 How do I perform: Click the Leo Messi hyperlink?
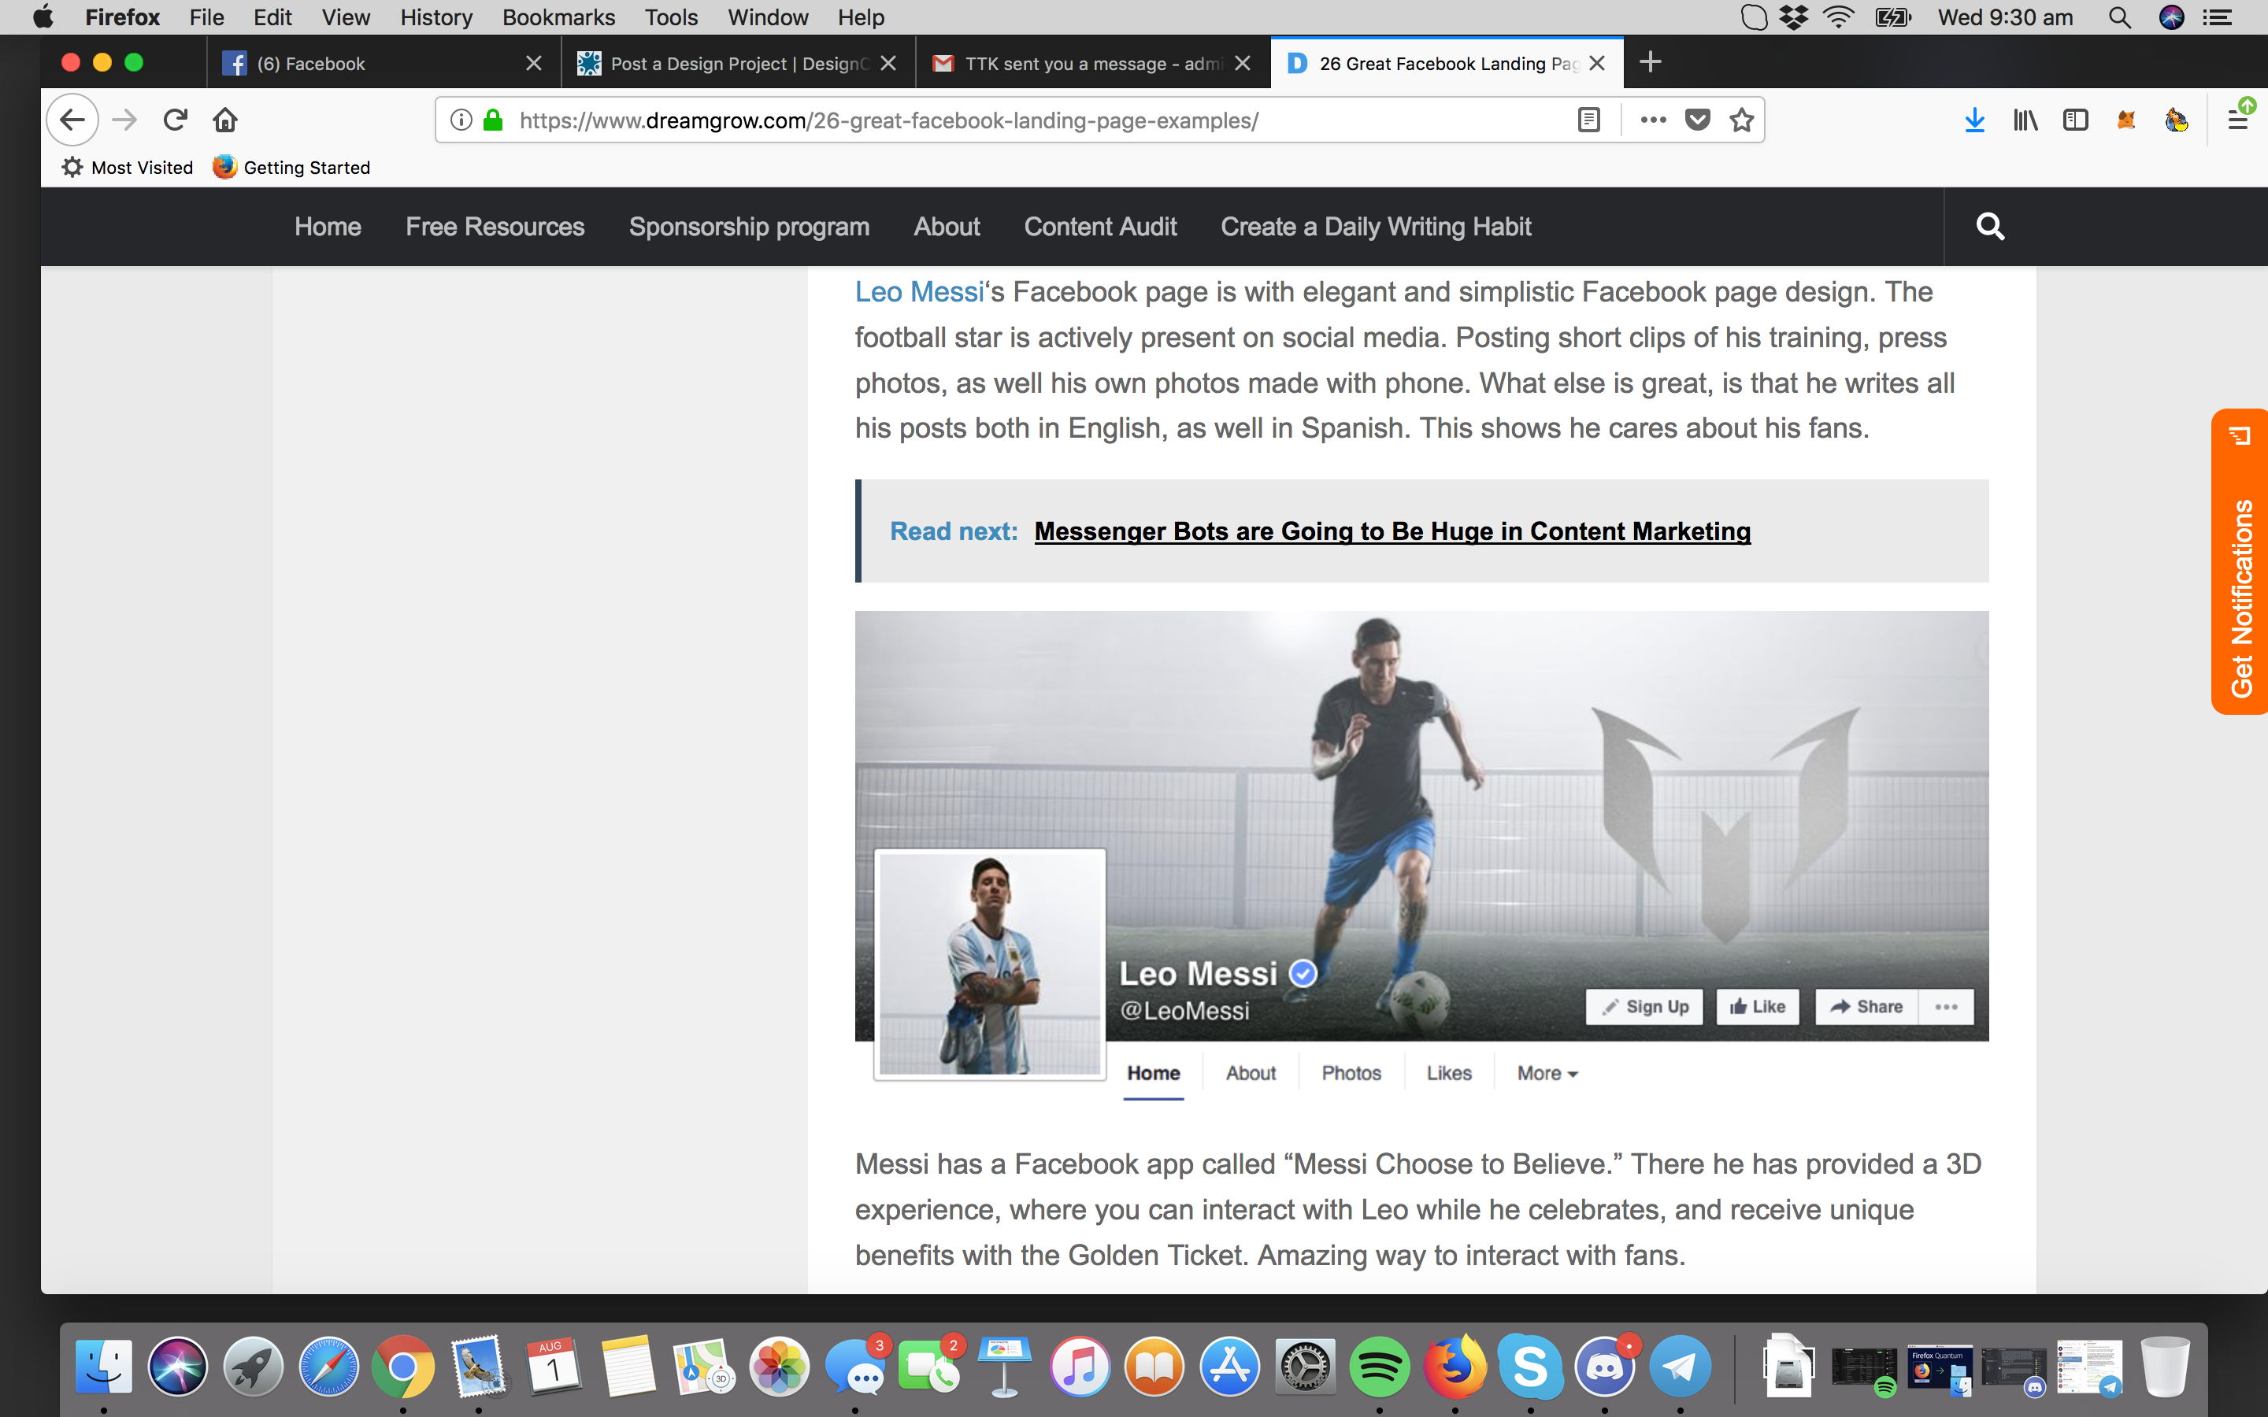(918, 292)
